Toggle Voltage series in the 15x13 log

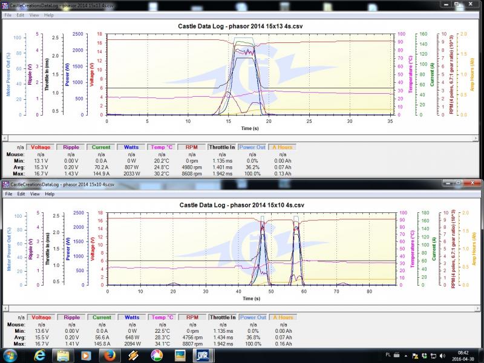[41, 146]
